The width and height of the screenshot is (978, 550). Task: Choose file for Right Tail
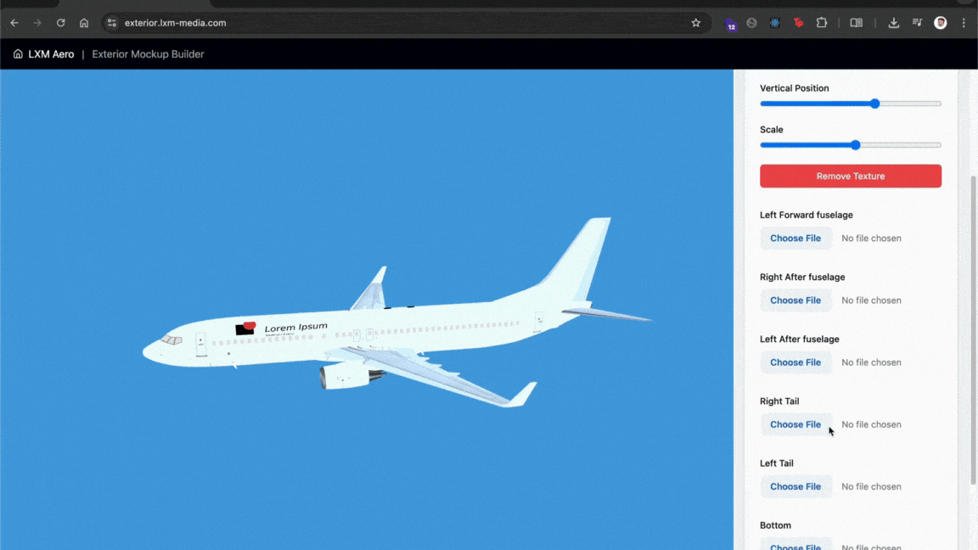tap(795, 424)
